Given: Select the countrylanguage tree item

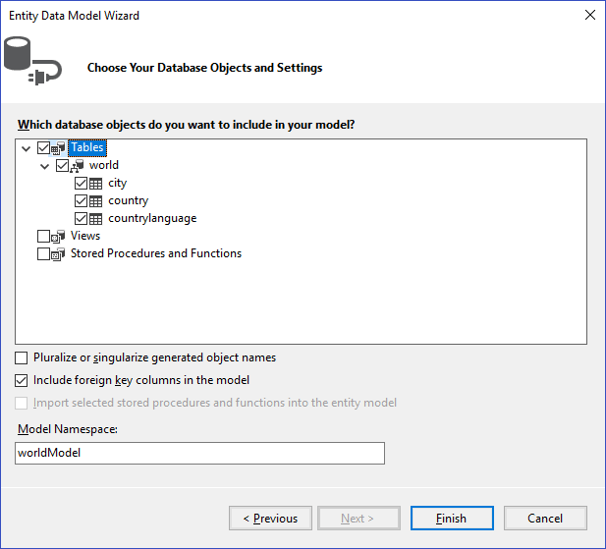Looking at the screenshot, I should click(152, 219).
